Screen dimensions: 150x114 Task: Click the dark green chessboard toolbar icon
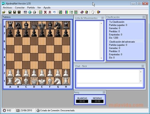click(61, 12)
